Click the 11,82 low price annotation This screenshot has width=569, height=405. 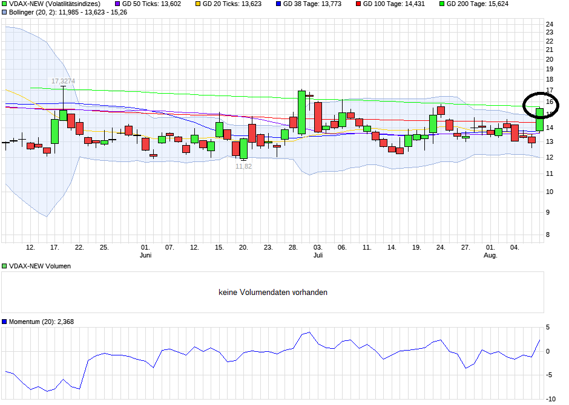243,166
